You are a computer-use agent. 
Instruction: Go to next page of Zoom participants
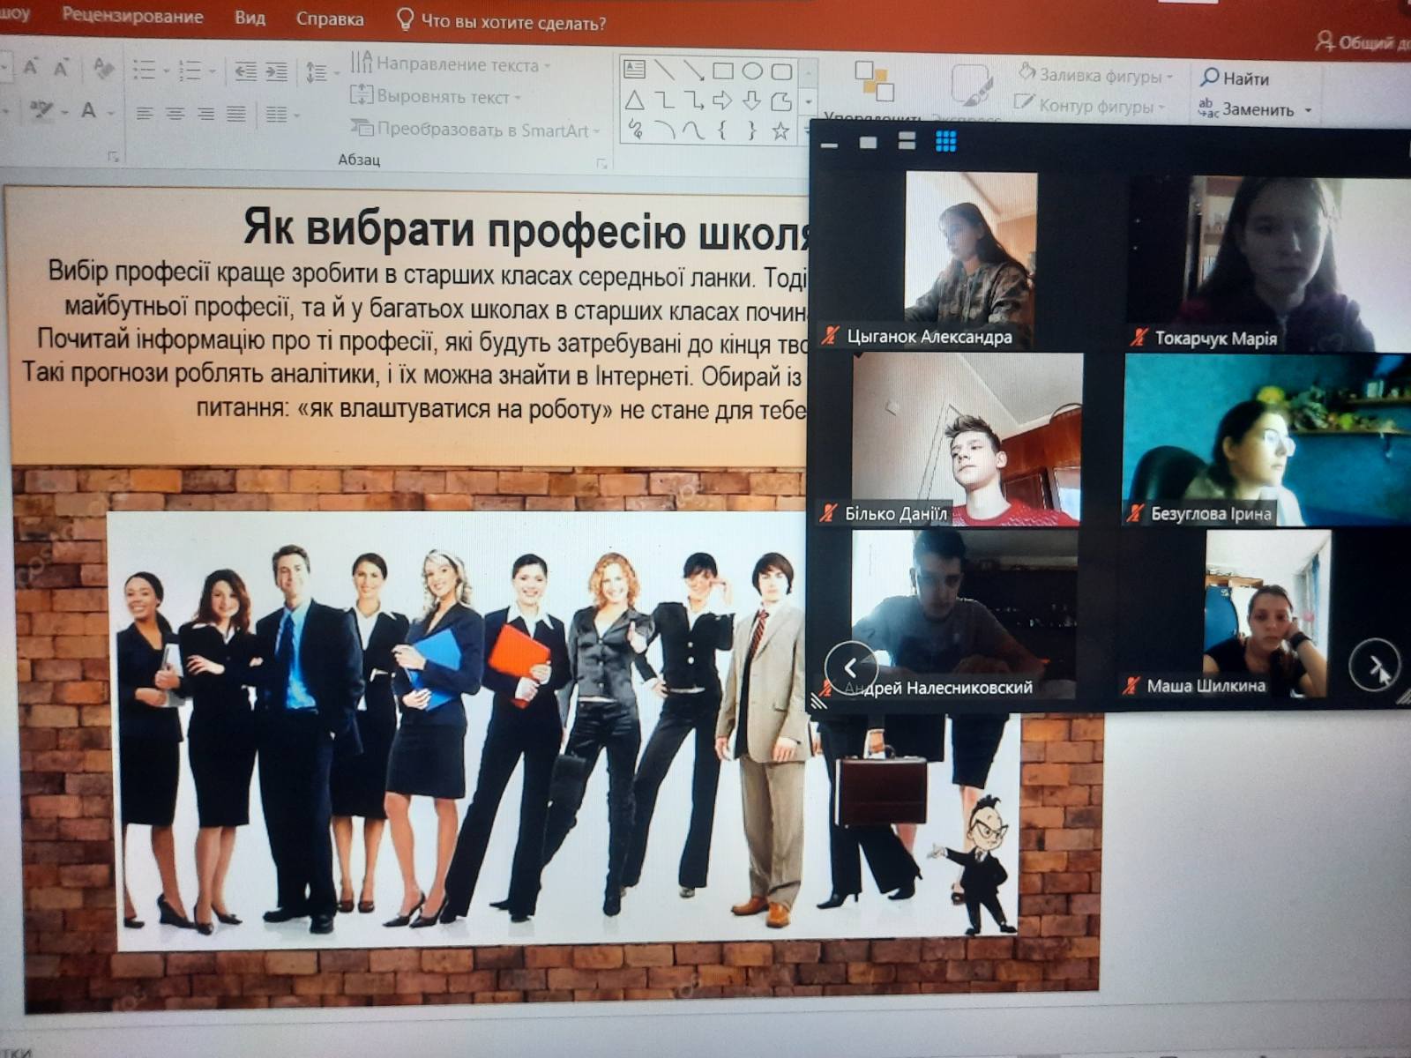tap(1374, 665)
